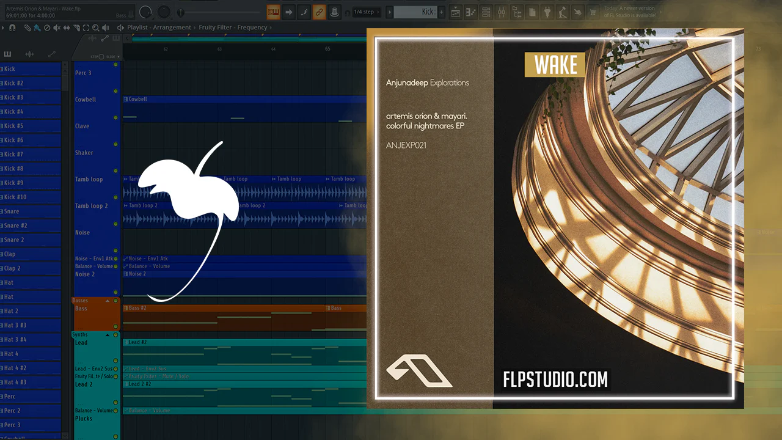Show automation clips in the picker panel
The image size is (782, 440).
click(51, 54)
